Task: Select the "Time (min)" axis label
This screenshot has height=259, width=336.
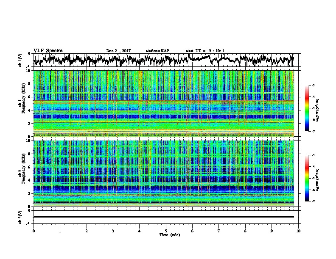Action: pyautogui.click(x=170, y=235)
